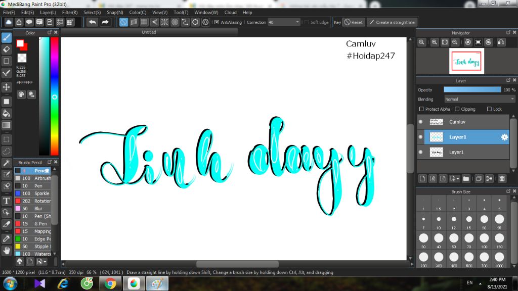This screenshot has height=291, width=518.
Task: Click brush list scroll-down arrow
Action: coord(55,254)
